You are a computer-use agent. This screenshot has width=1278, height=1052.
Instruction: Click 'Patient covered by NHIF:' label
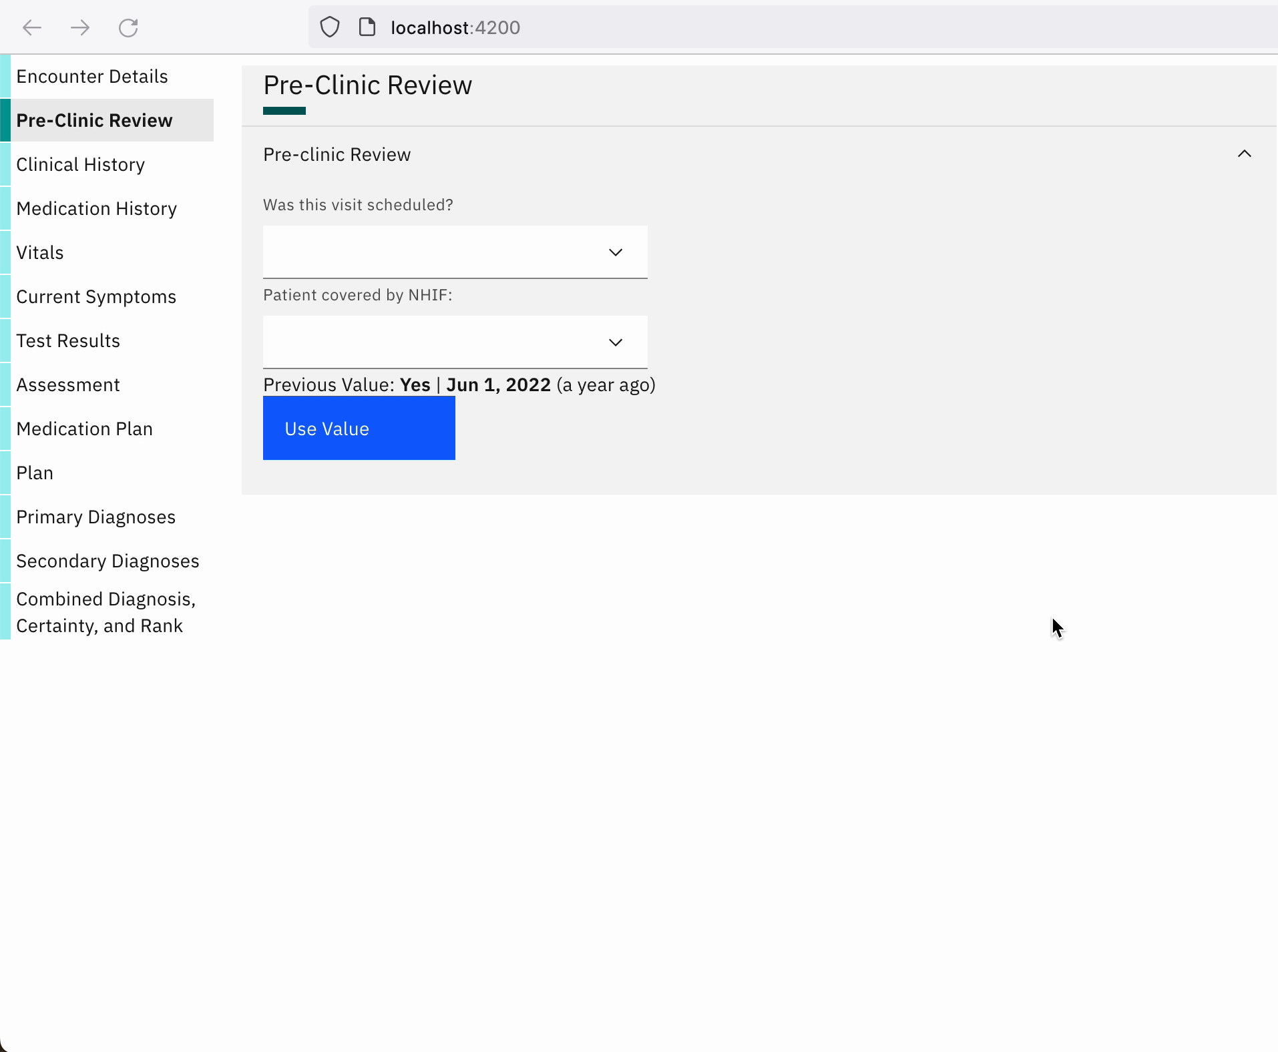(x=358, y=295)
